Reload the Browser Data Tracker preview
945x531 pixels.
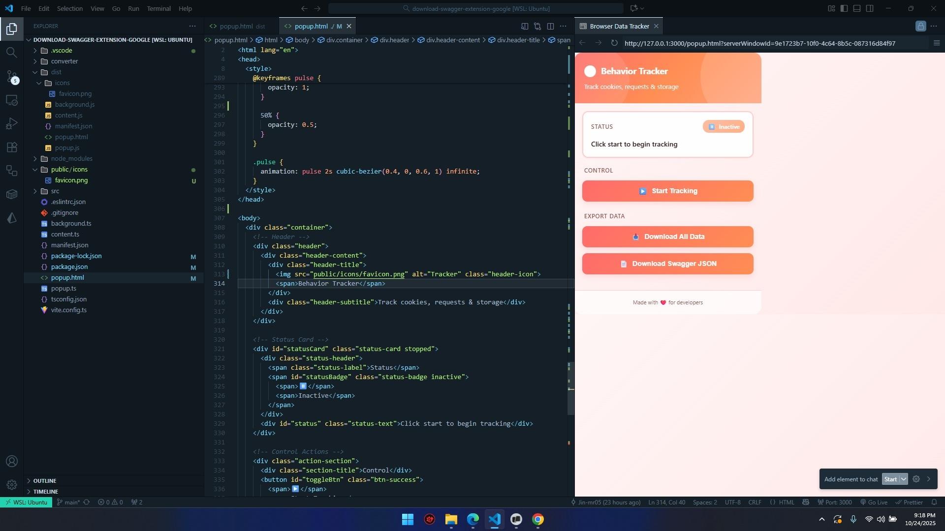(614, 43)
